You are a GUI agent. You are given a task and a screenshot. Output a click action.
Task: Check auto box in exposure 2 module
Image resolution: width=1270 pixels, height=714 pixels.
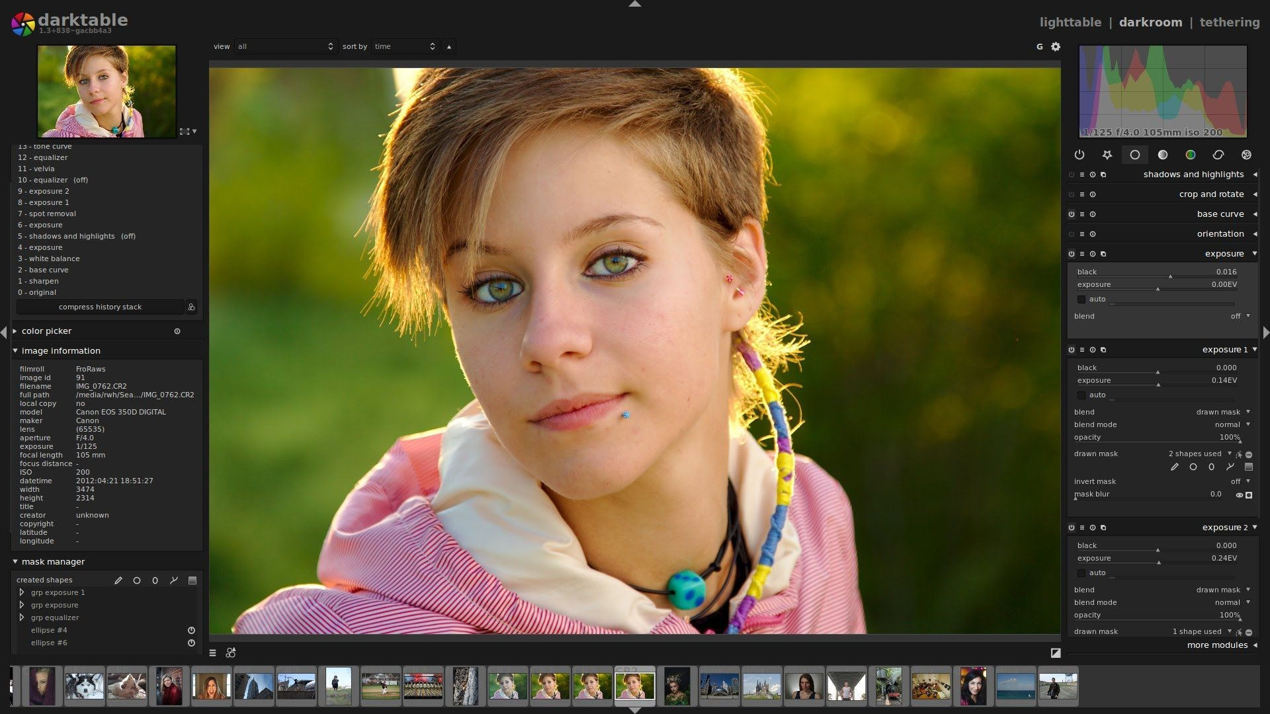point(1081,573)
